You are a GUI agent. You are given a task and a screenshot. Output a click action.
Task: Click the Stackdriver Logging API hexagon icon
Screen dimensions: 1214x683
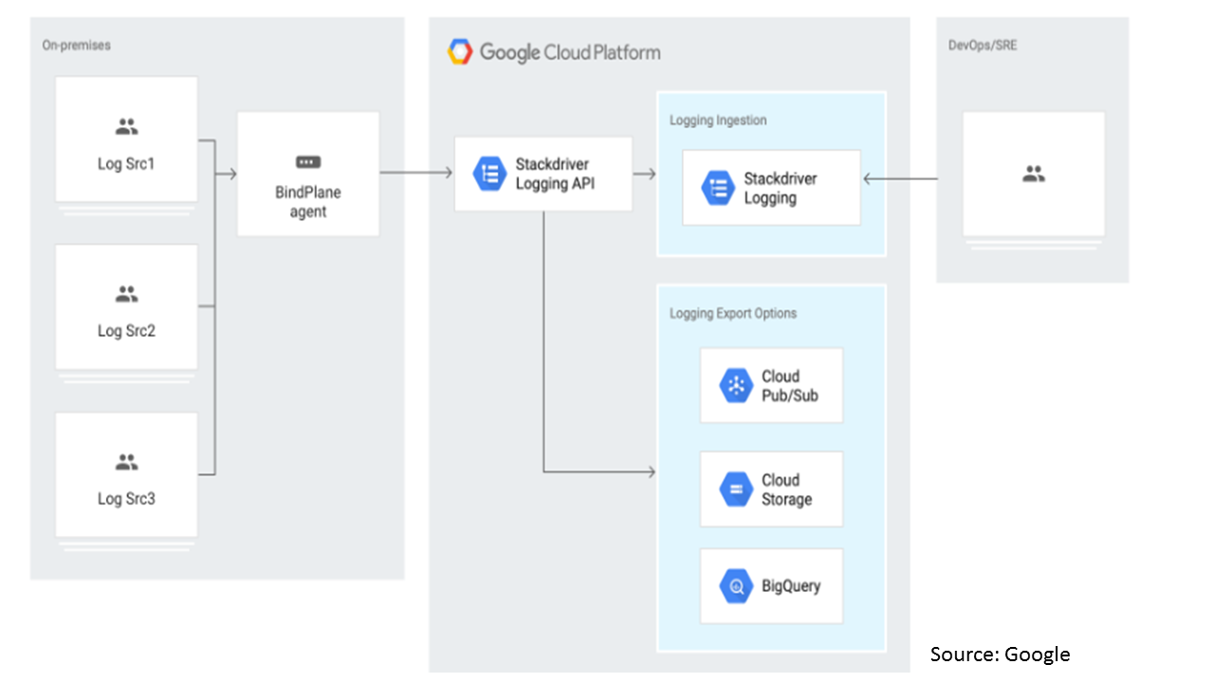point(489,174)
